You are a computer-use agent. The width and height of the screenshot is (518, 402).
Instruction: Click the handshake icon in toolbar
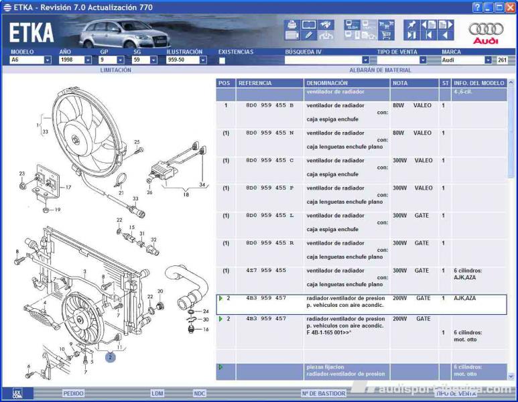326,25
